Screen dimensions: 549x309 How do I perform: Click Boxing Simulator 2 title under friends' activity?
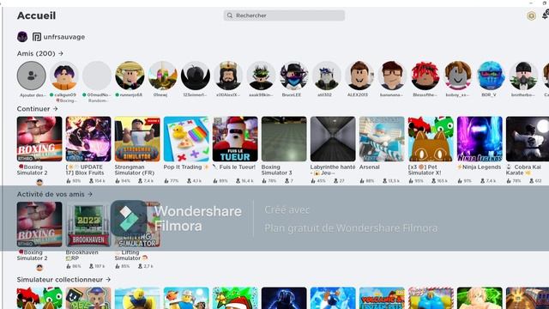click(x=33, y=255)
